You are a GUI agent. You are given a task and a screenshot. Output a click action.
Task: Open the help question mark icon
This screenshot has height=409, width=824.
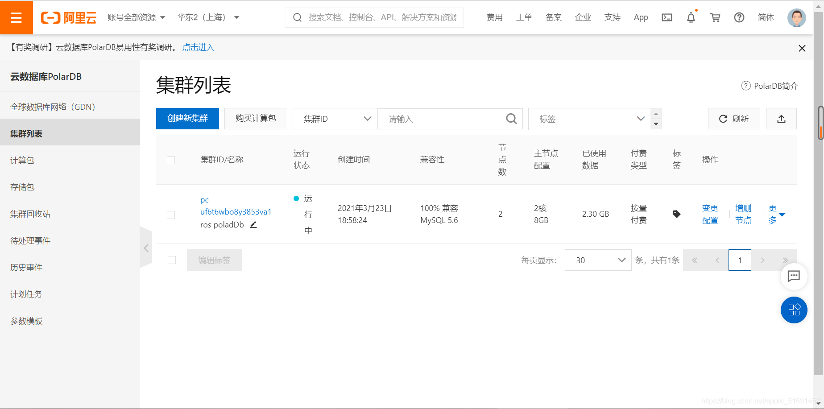(x=739, y=17)
